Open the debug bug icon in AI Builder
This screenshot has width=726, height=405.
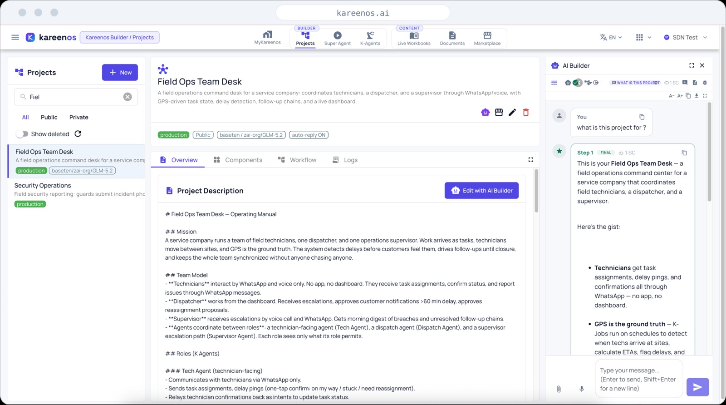[x=705, y=83]
